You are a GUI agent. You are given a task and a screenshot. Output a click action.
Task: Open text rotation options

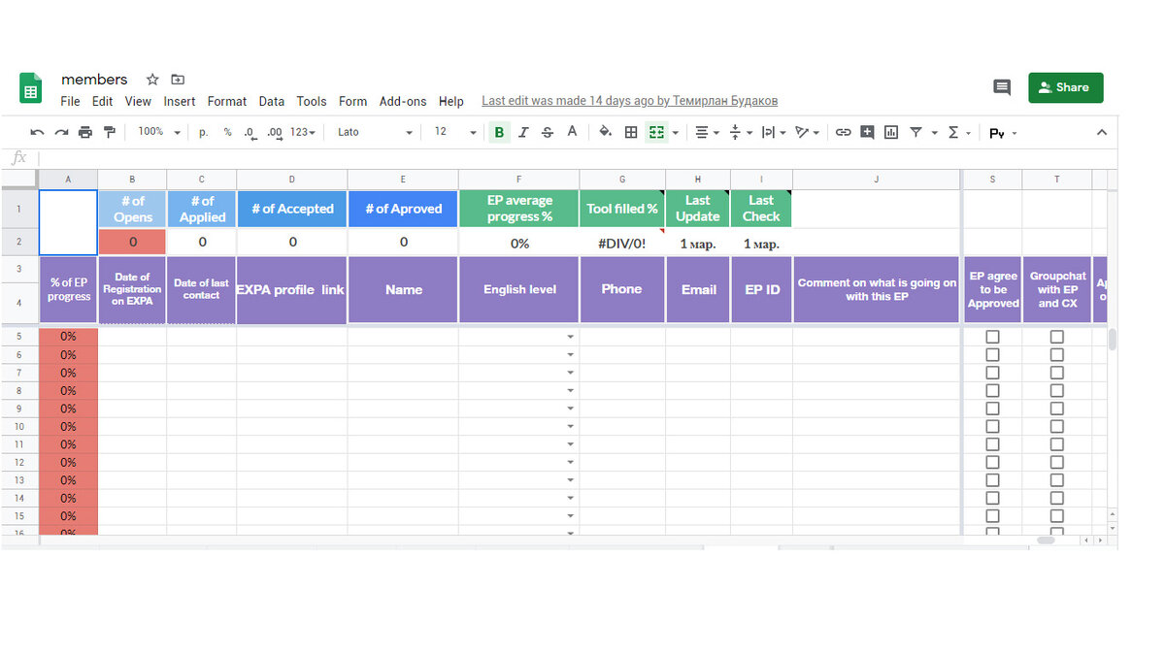(x=808, y=132)
